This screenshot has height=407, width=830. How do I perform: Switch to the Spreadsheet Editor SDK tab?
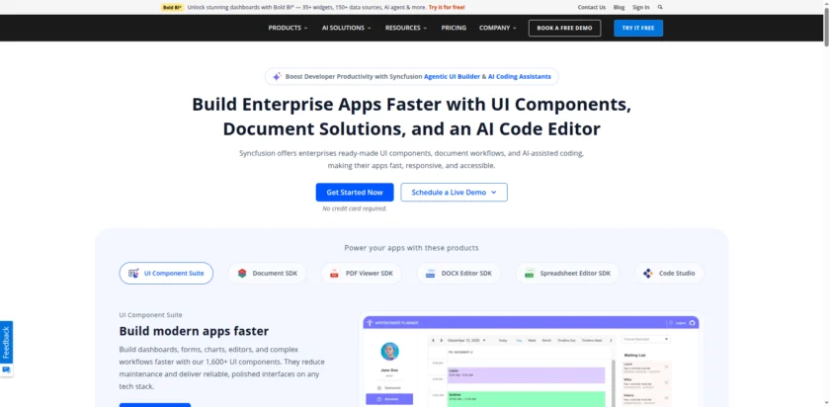click(567, 274)
